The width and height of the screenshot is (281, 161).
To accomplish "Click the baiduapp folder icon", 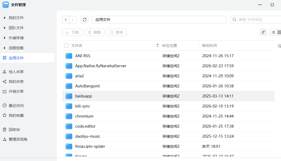I will click(x=69, y=96).
